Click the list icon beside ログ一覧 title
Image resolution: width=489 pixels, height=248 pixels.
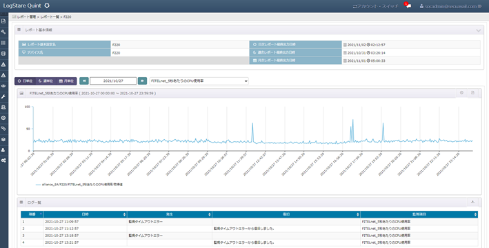click(21, 203)
